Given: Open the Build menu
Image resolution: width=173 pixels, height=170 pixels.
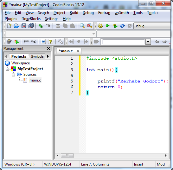Looking at the screenshot, I should coord(74,13).
